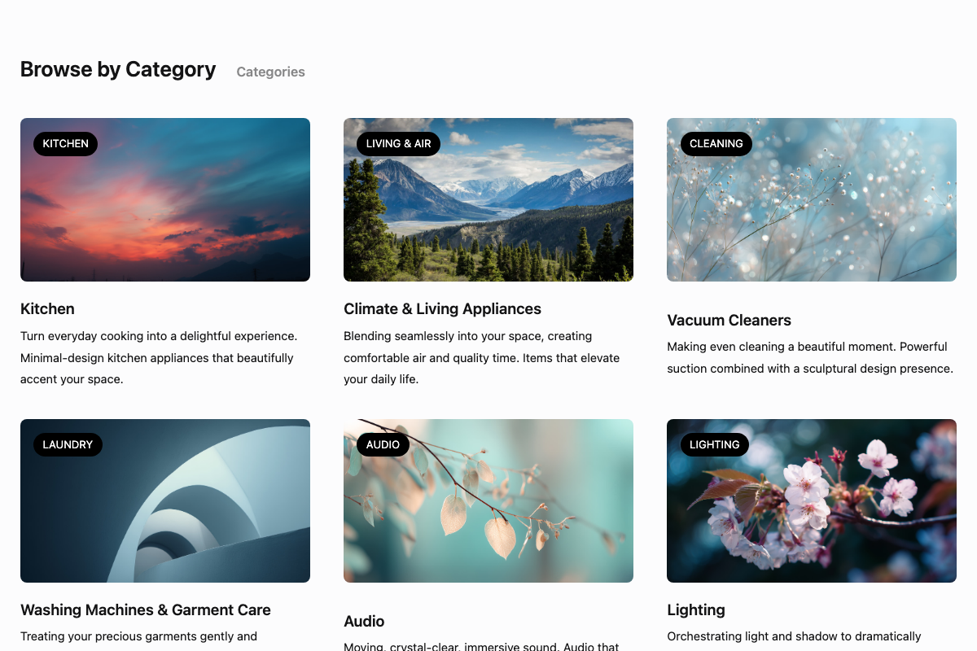The height and width of the screenshot is (651, 977).
Task: Open the Cleaning dewdrop image card
Action: [812, 199]
